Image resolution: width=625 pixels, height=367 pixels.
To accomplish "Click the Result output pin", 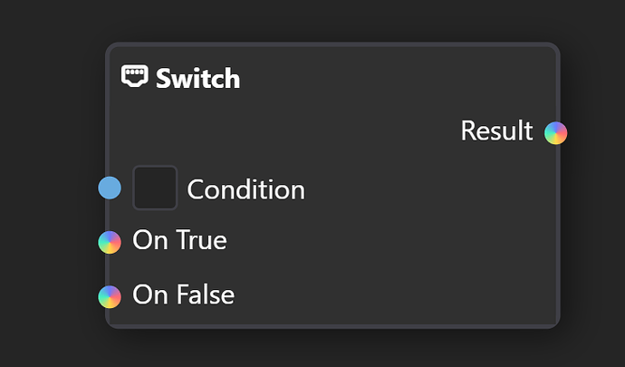I will 555,133.
